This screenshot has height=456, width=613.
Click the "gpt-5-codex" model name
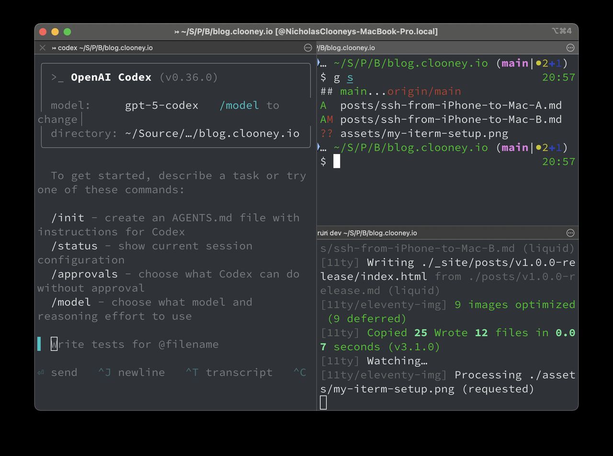point(162,105)
